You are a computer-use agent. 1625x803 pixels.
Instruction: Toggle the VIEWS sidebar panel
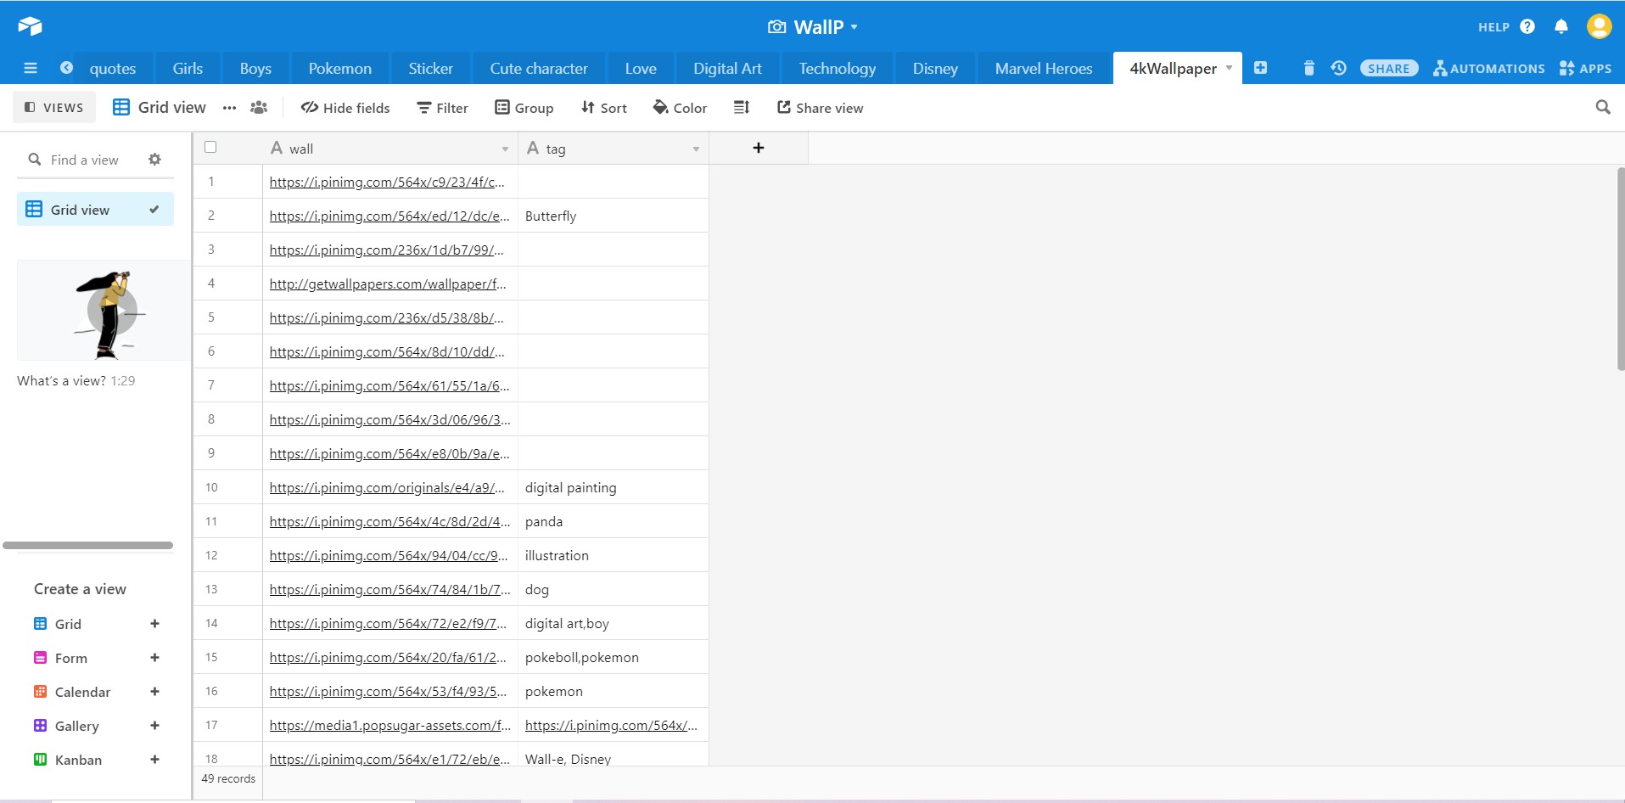pos(54,108)
